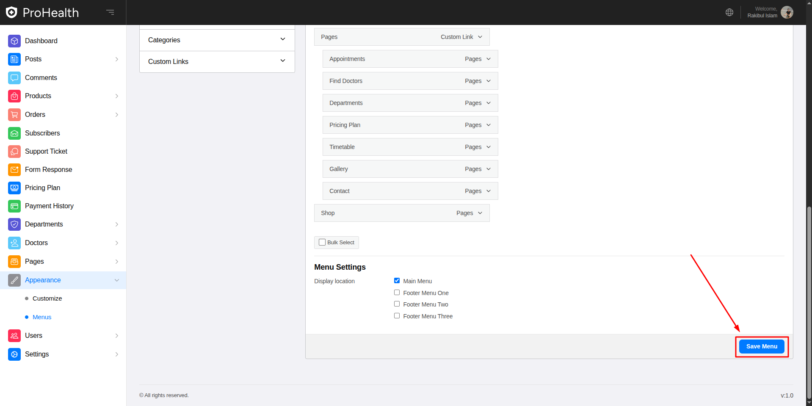
Task: Expand the Contact menu item arrow
Action: point(489,191)
